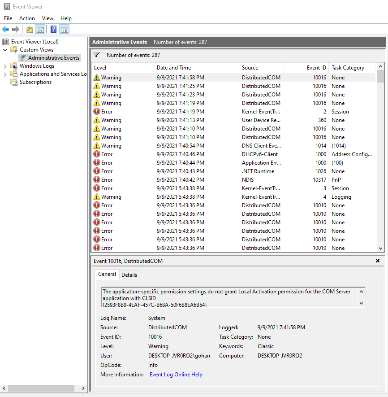The image size is (388, 397).
Task: Click error icon of NDIS row
Action: point(97,180)
